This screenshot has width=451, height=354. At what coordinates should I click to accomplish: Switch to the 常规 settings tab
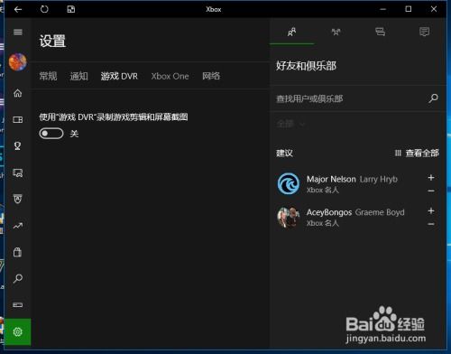(48, 76)
